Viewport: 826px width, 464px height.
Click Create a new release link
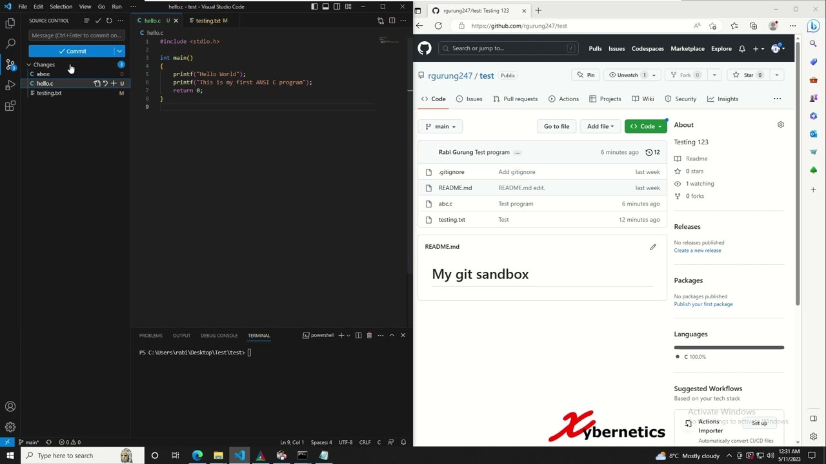697,250
